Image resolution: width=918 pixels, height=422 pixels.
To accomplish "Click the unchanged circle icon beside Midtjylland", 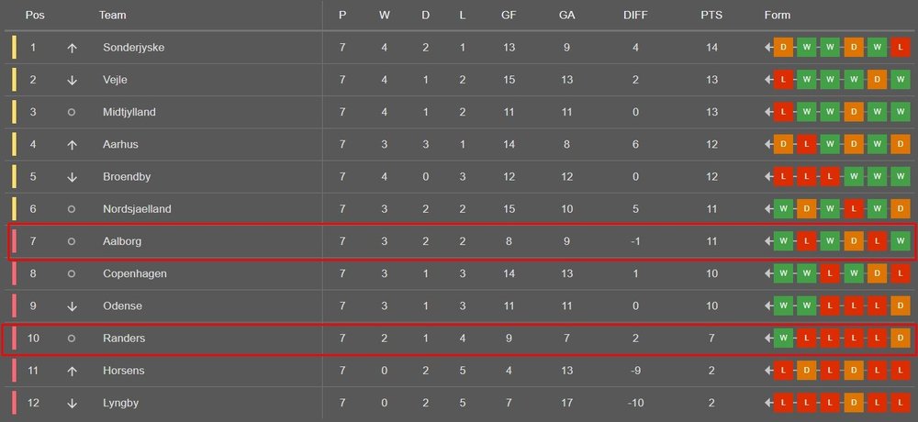I will point(72,112).
